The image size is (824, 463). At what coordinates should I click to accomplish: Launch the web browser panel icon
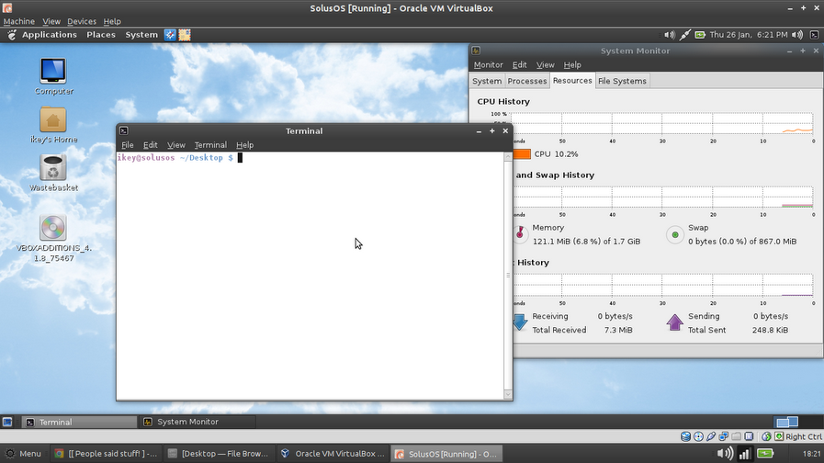tap(170, 35)
